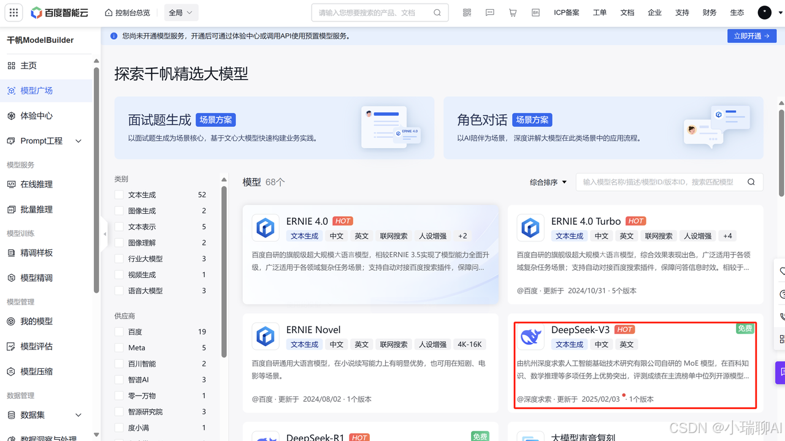The height and width of the screenshot is (441, 785).
Task: Click the info icon in notification banner
Action: (x=113, y=36)
